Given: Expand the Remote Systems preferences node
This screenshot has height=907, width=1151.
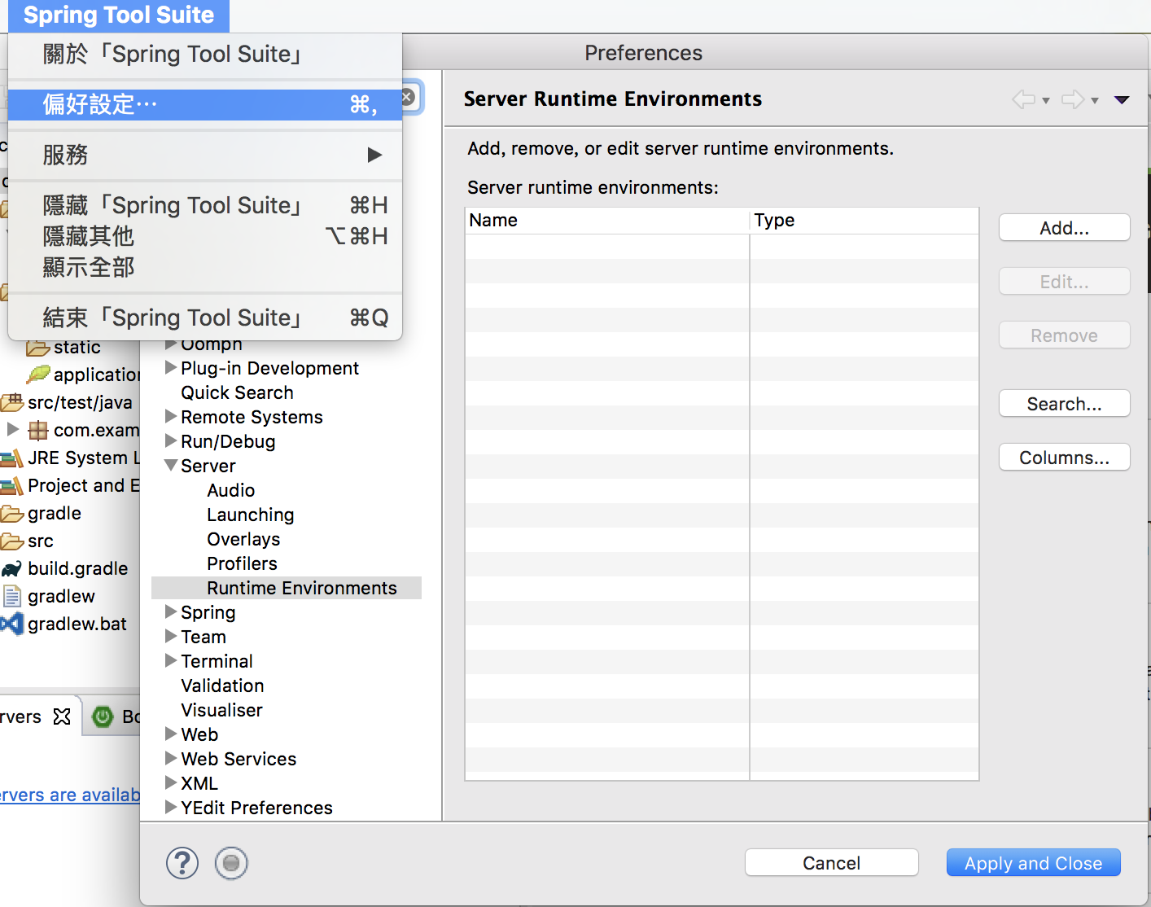Looking at the screenshot, I should (x=171, y=416).
